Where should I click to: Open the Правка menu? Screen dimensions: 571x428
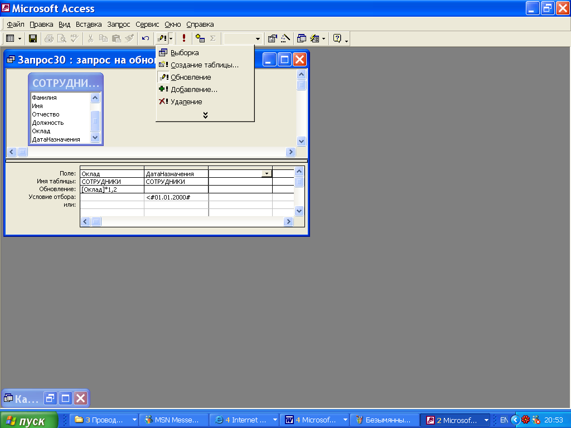pos(41,25)
